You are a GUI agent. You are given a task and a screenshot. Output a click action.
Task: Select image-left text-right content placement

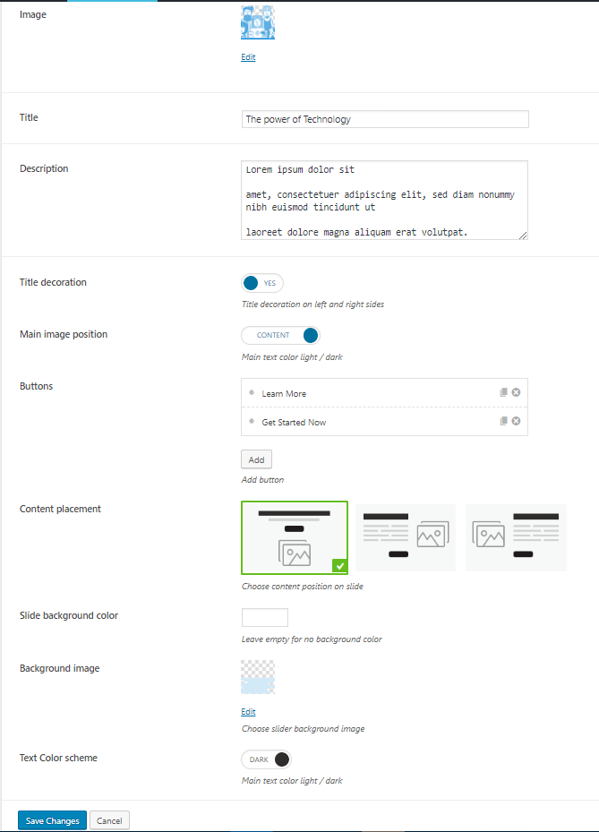pos(516,537)
